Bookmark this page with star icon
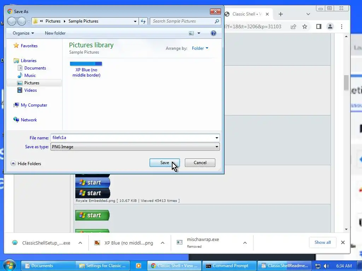Image resolution: width=362 pixels, height=271 pixels. coord(305,26)
